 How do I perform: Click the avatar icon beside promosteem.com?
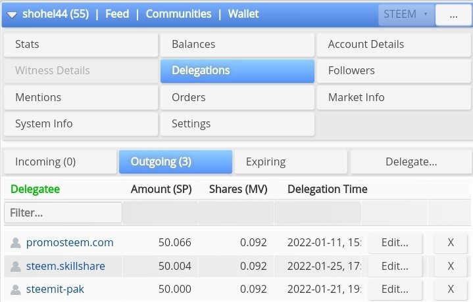click(x=15, y=243)
